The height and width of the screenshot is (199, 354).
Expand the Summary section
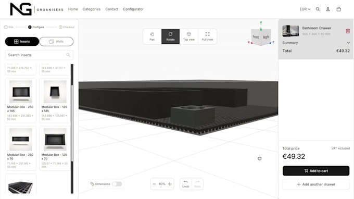click(x=316, y=43)
